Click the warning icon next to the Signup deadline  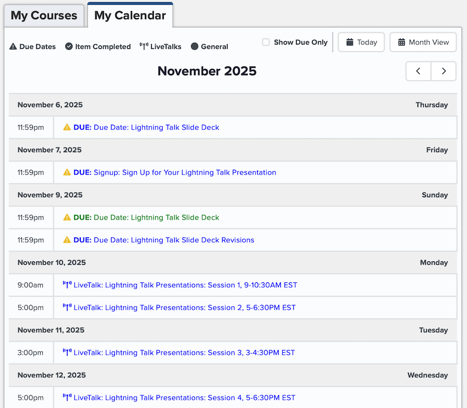[x=67, y=172]
